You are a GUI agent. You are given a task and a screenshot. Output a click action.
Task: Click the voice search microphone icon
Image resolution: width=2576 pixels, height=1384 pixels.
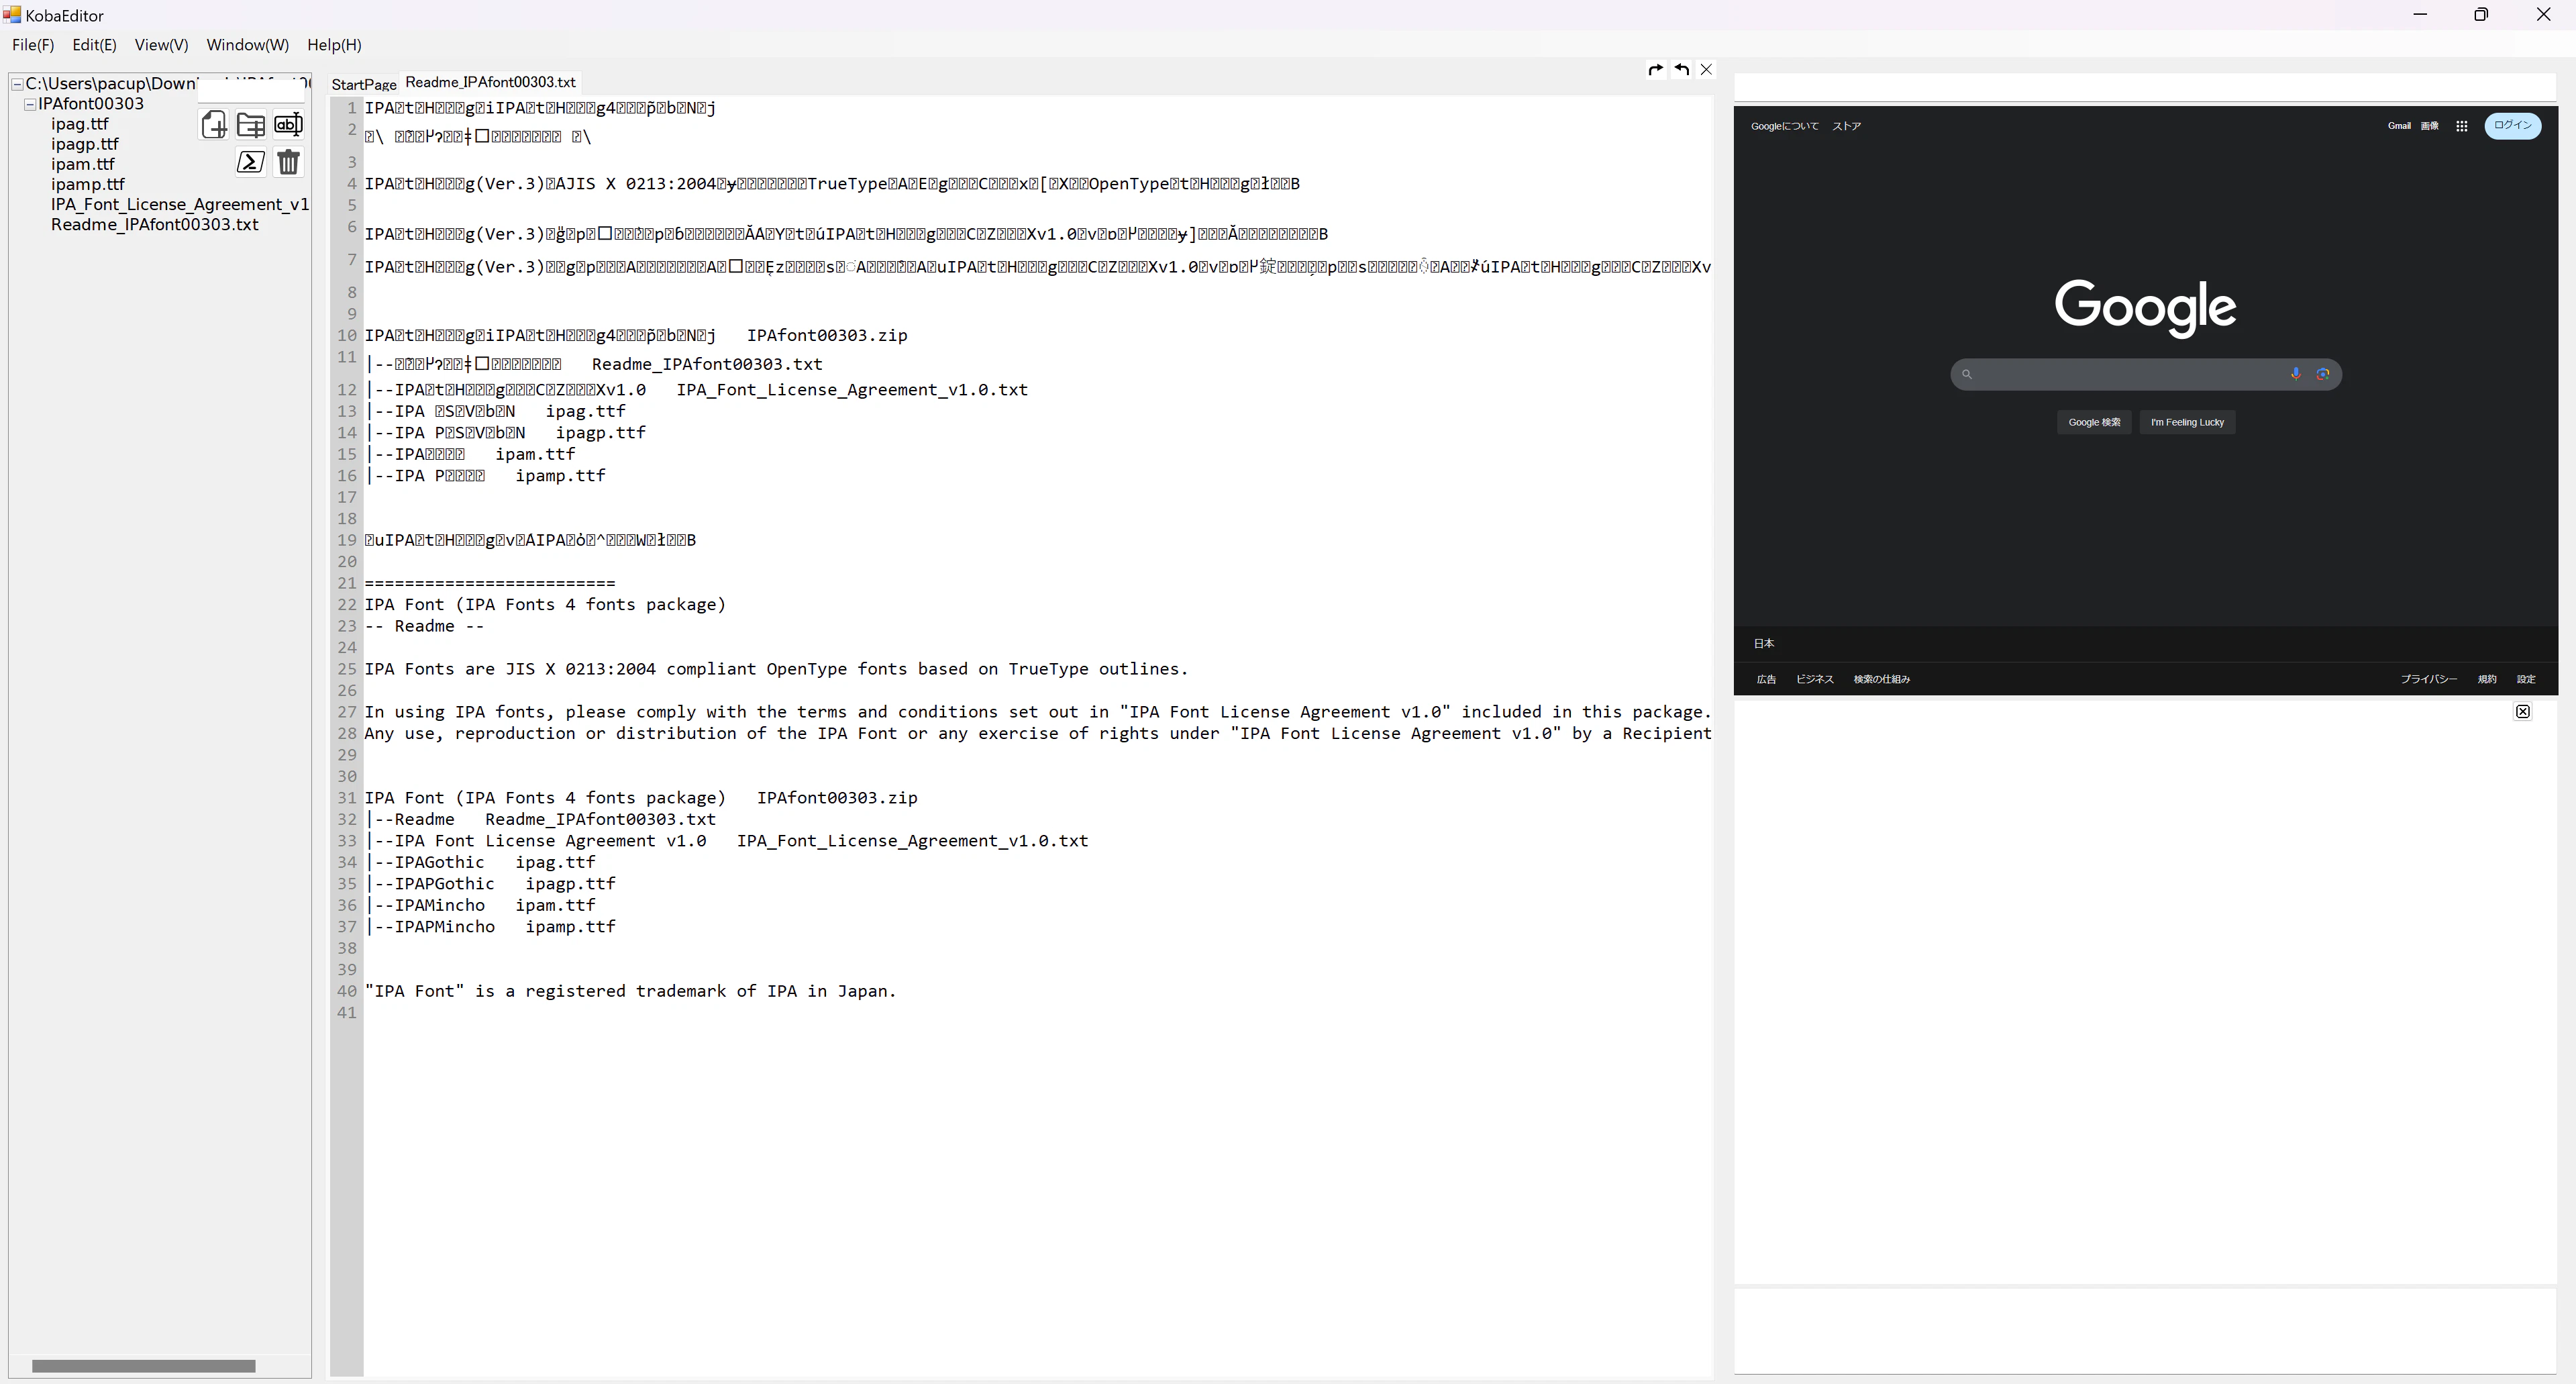click(2296, 374)
